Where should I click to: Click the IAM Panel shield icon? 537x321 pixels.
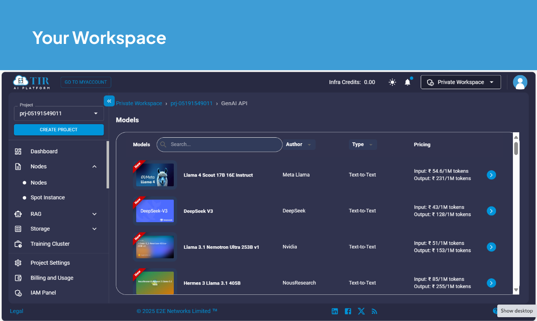(x=18, y=293)
